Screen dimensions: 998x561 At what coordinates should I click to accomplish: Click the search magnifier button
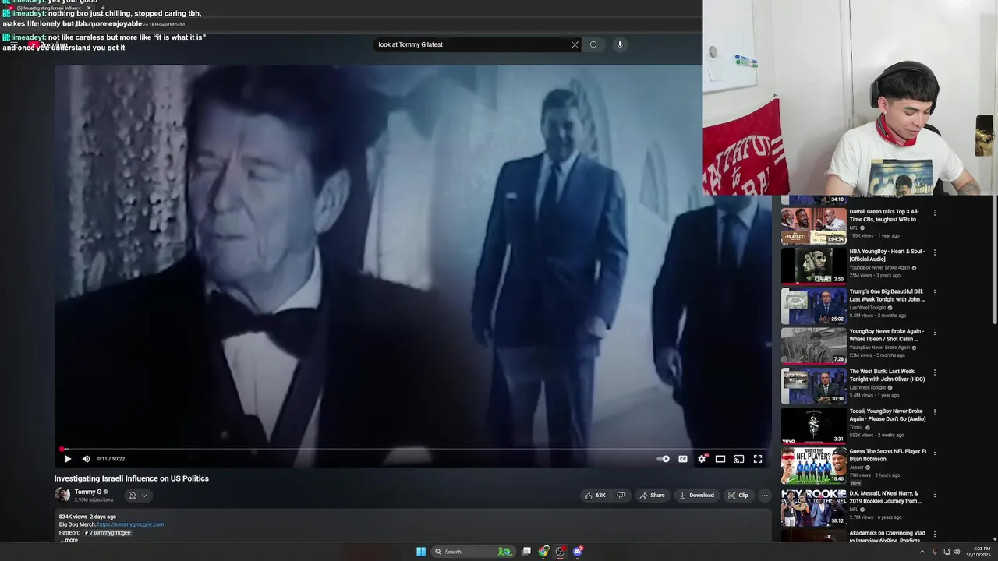pos(593,44)
